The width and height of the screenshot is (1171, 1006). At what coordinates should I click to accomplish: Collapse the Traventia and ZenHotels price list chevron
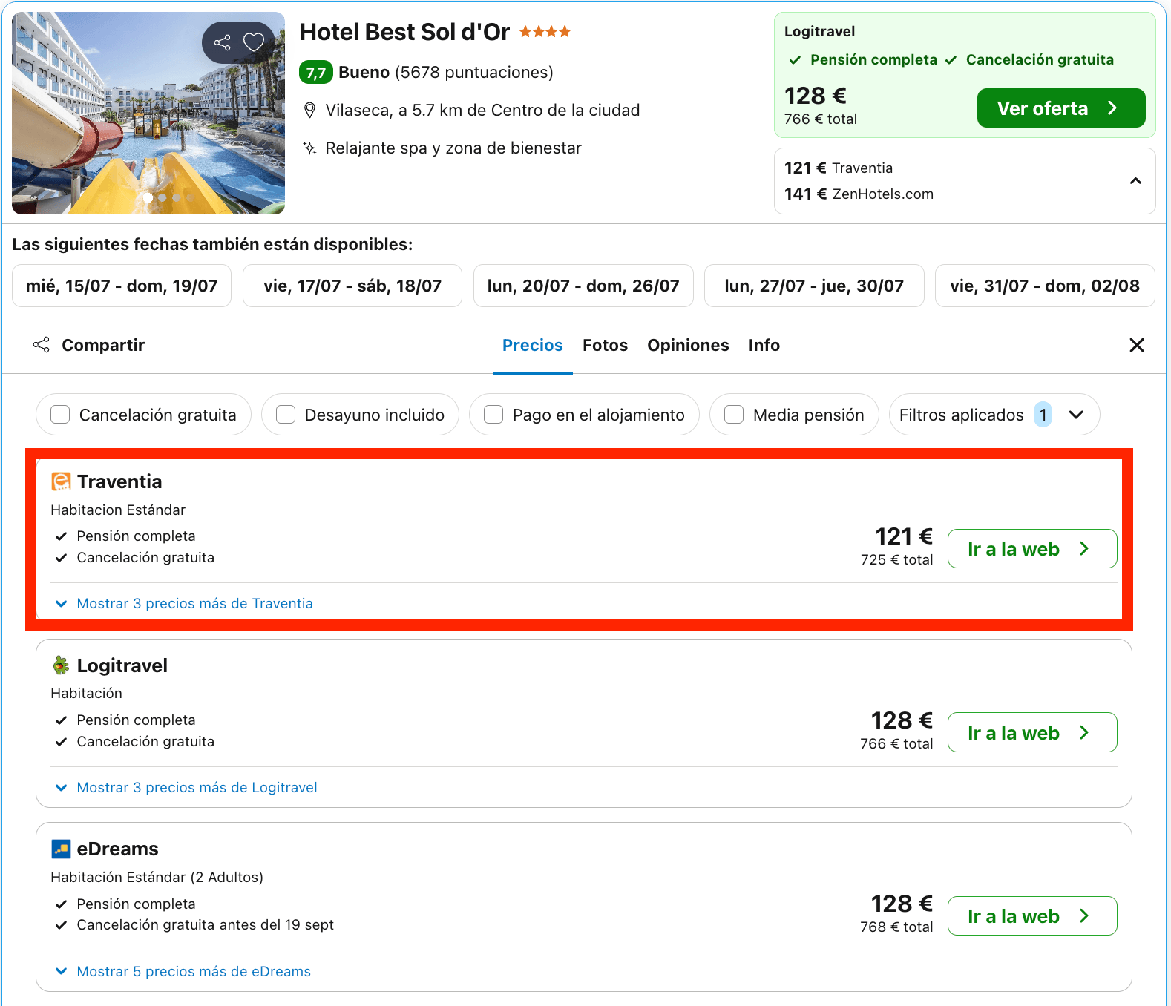pyautogui.click(x=1135, y=181)
